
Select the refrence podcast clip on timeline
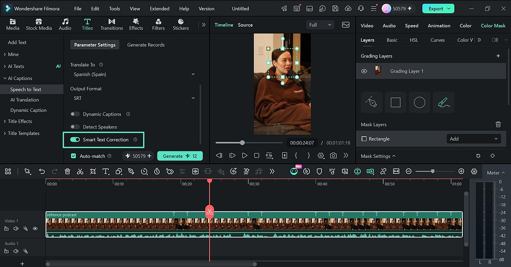254,224
